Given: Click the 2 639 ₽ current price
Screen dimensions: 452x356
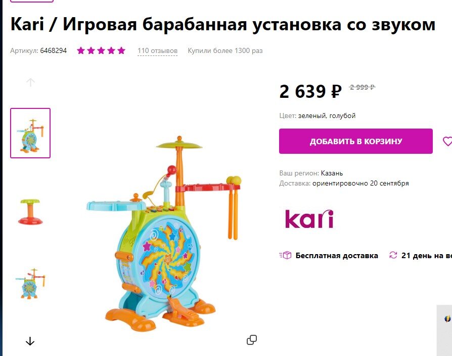Looking at the screenshot, I should click(x=310, y=91).
